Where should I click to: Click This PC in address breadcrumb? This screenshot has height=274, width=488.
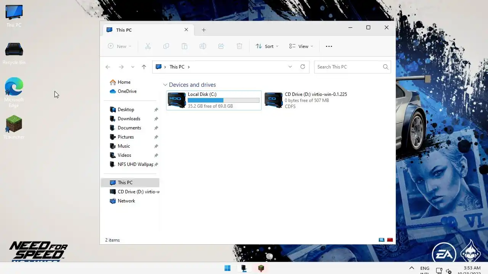pos(177,67)
